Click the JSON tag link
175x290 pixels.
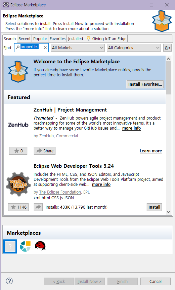pos(69,198)
